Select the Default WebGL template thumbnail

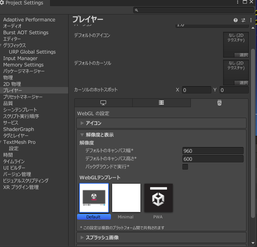click(x=94, y=198)
